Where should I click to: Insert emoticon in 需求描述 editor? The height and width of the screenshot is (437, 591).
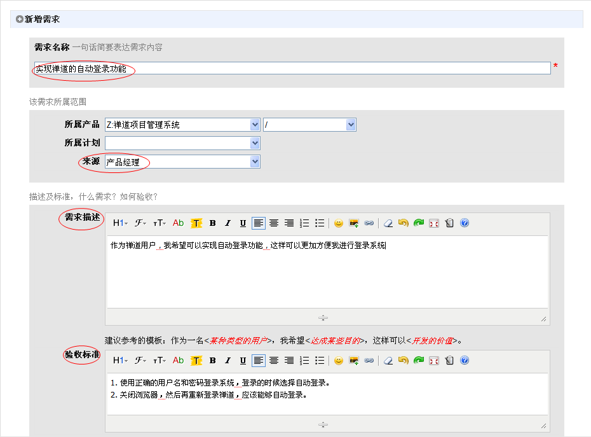pyautogui.click(x=339, y=223)
